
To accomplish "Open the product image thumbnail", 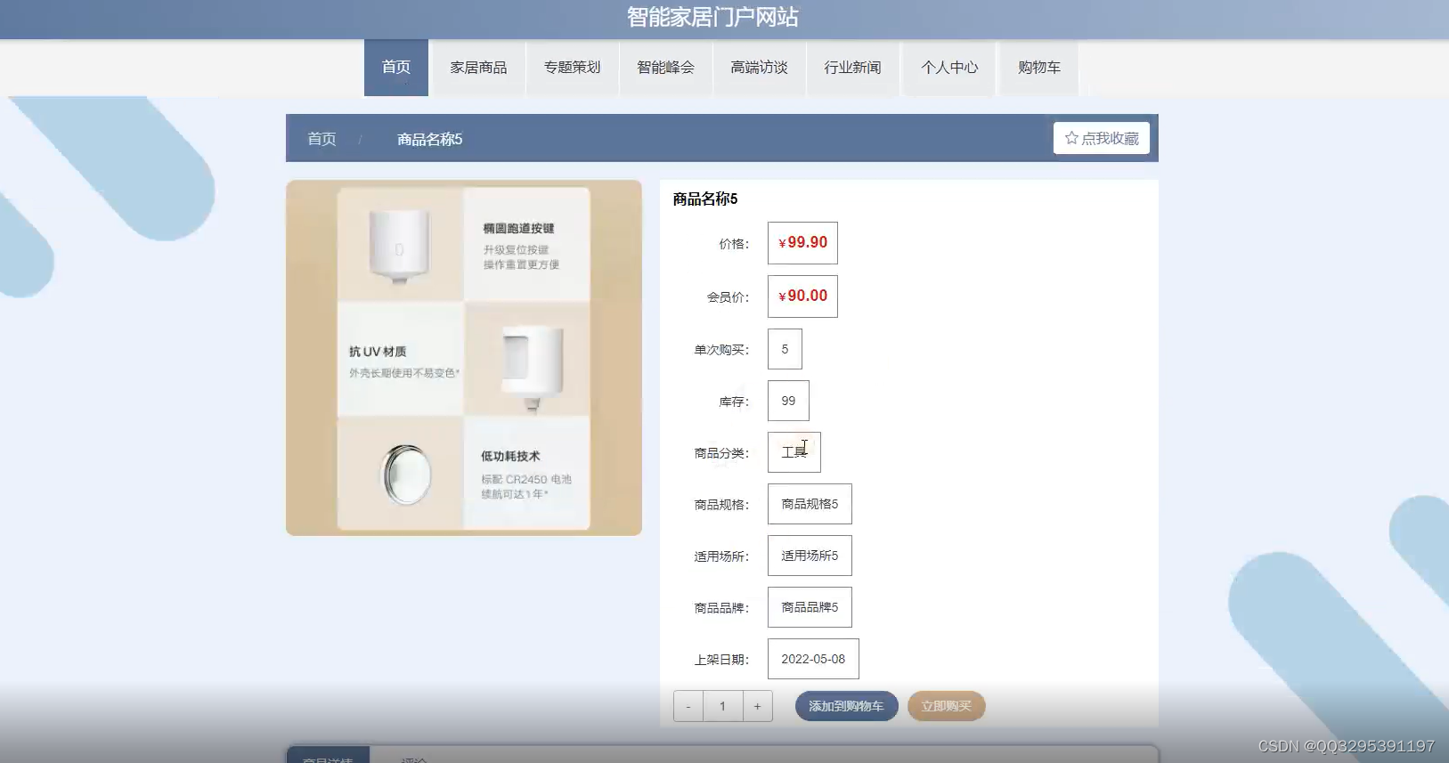I will click(x=464, y=358).
